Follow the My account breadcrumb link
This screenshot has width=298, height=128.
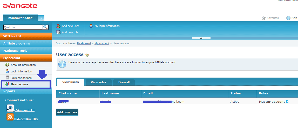(102, 43)
